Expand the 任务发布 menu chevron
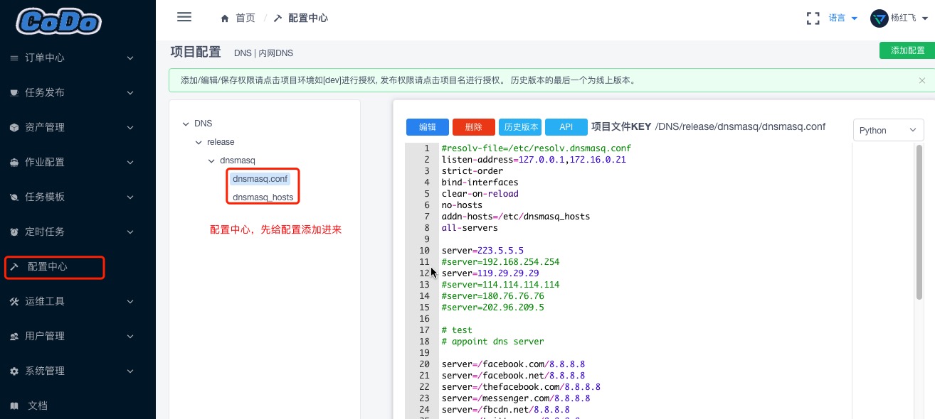935x419 pixels. pyautogui.click(x=130, y=93)
